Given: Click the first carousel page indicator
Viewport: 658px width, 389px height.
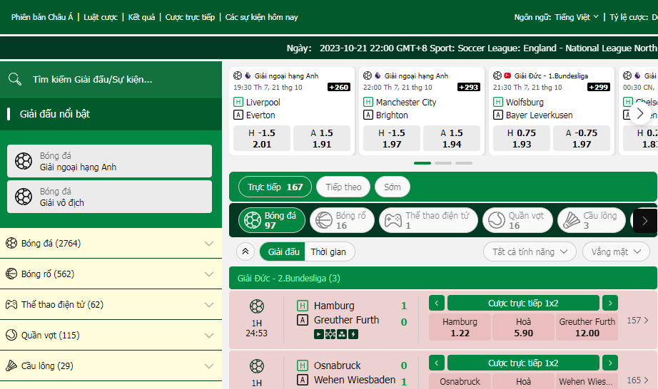Looking at the screenshot, I should tap(422, 163).
